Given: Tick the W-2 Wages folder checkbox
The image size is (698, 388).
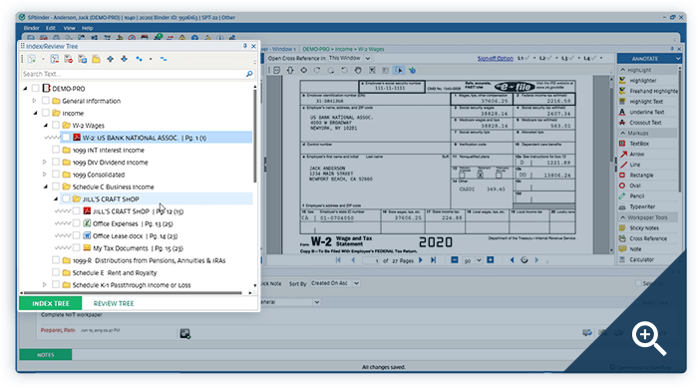Looking at the screenshot, I should pos(56,125).
